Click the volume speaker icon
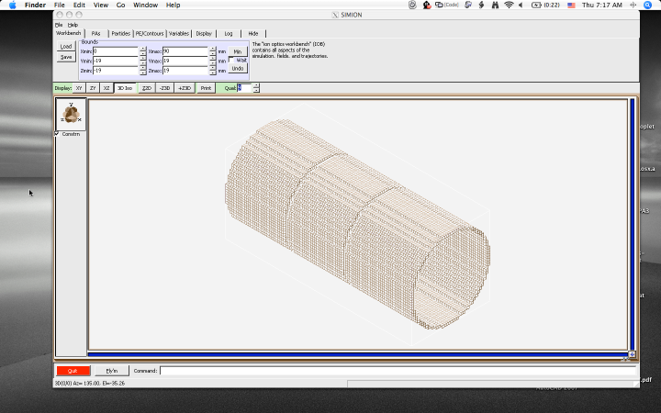 pos(521,6)
